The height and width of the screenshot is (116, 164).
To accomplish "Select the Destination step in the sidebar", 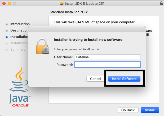I will (19, 30).
